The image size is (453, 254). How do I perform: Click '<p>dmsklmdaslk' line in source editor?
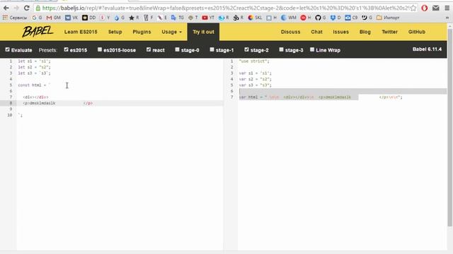coord(58,103)
